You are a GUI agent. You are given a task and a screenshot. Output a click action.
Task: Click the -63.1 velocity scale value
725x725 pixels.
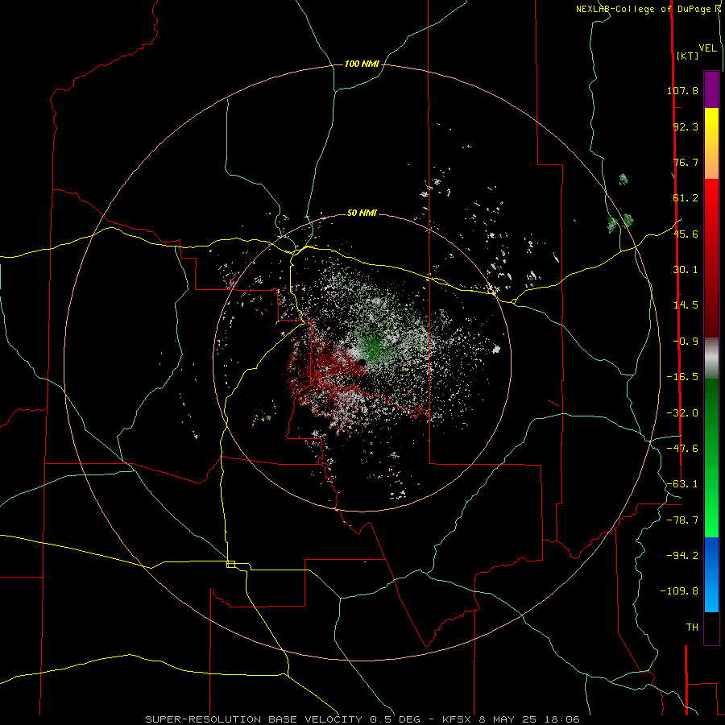[x=682, y=484]
